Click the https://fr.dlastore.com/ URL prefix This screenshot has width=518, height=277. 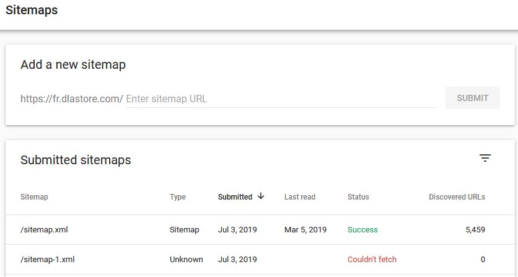(x=72, y=99)
